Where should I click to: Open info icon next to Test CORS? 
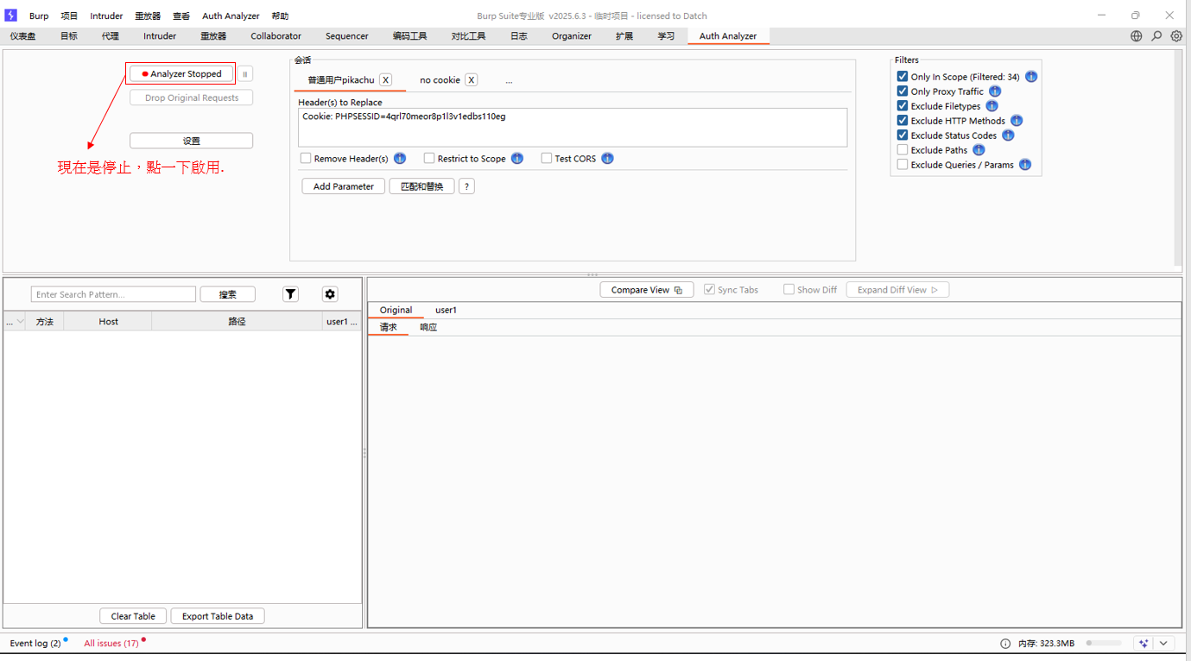[x=607, y=159]
